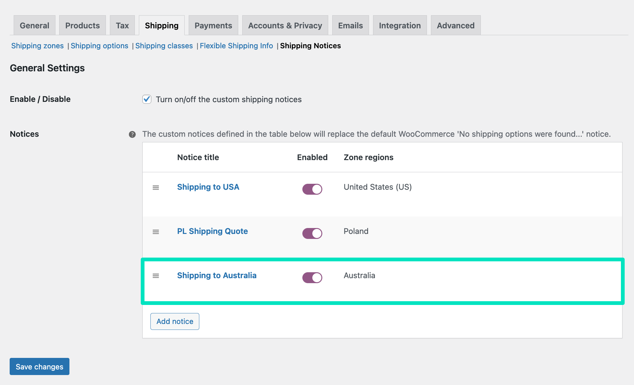Open the PL Shipping Quote notice

(212, 231)
